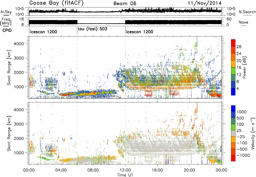Click the '18' frequency axis tick
The image size is (256, 177).
[x=21, y=19]
